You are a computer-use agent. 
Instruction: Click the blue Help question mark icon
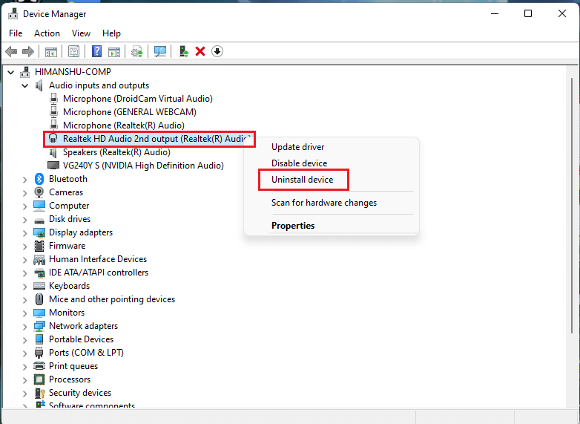click(x=96, y=51)
